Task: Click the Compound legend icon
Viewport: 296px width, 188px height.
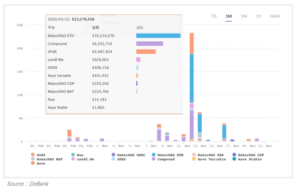Action: coord(153,159)
